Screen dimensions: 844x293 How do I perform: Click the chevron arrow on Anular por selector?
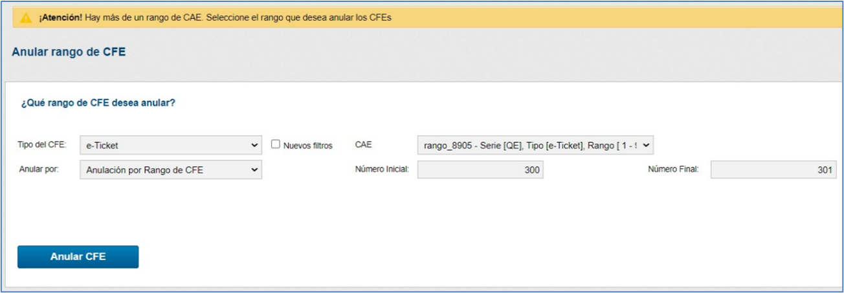pos(254,170)
